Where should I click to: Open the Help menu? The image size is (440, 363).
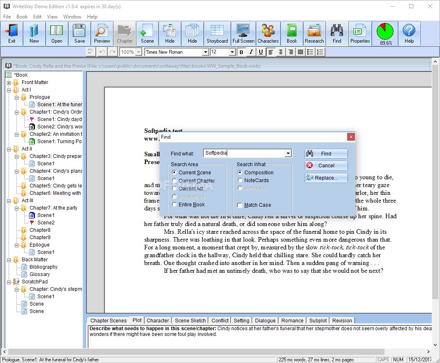92,17
